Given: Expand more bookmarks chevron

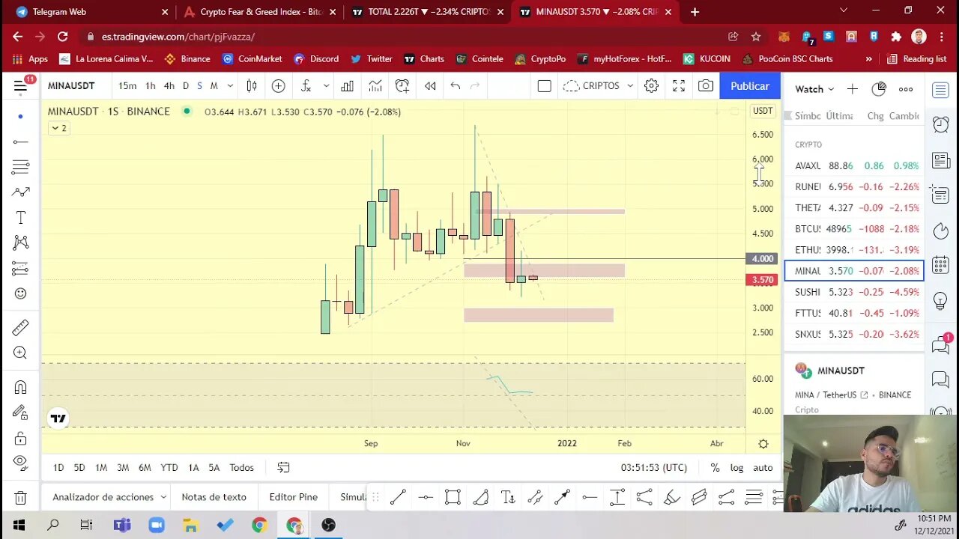Looking at the screenshot, I should pos(868,59).
